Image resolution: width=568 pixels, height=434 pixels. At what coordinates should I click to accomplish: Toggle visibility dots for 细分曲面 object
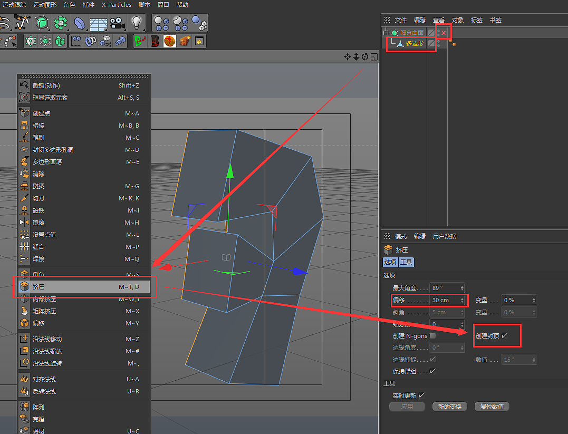pyautogui.click(x=439, y=33)
